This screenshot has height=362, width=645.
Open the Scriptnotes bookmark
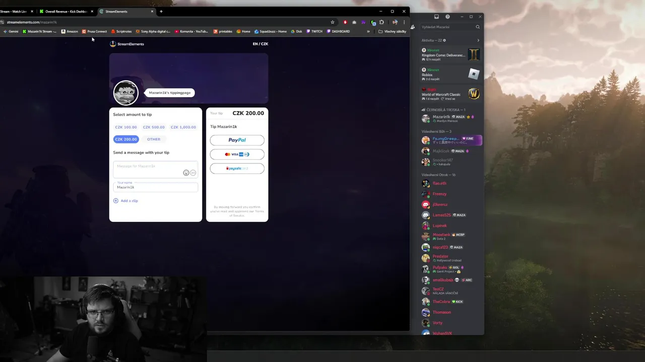tap(121, 31)
